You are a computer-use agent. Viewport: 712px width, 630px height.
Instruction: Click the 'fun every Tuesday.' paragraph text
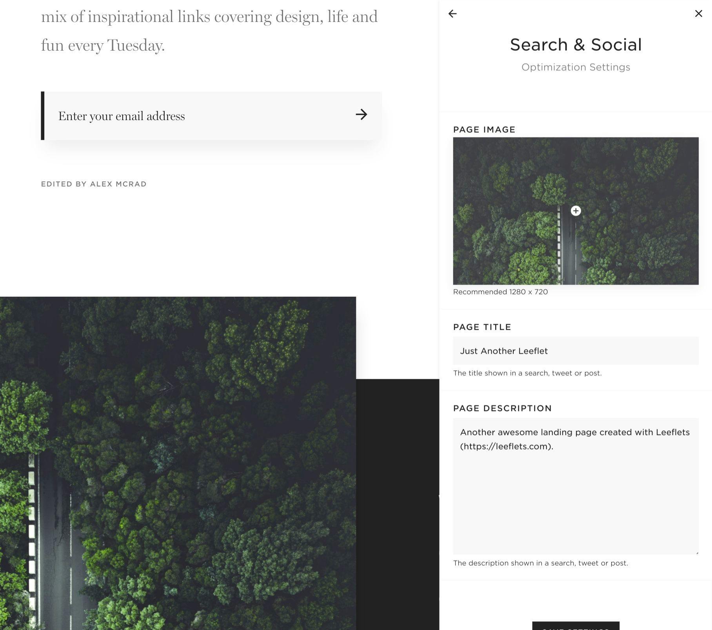click(103, 46)
